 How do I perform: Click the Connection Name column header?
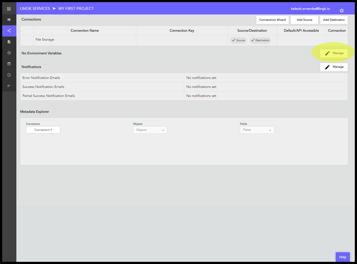[85, 31]
